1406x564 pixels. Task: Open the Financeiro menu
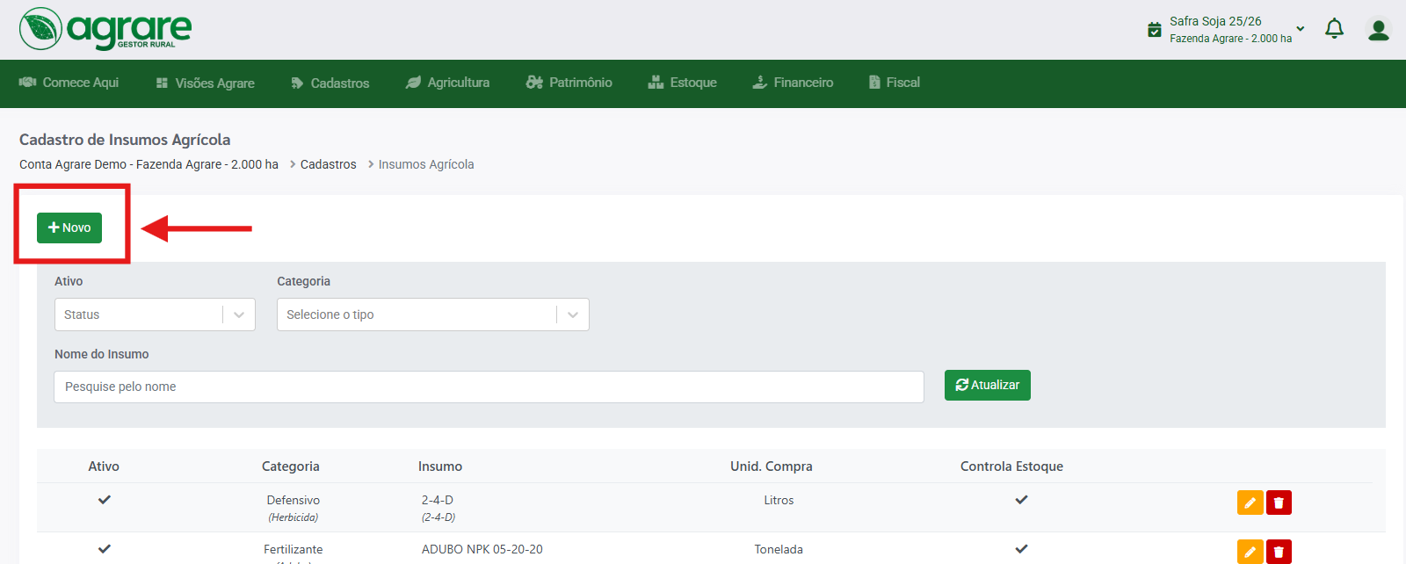point(794,83)
